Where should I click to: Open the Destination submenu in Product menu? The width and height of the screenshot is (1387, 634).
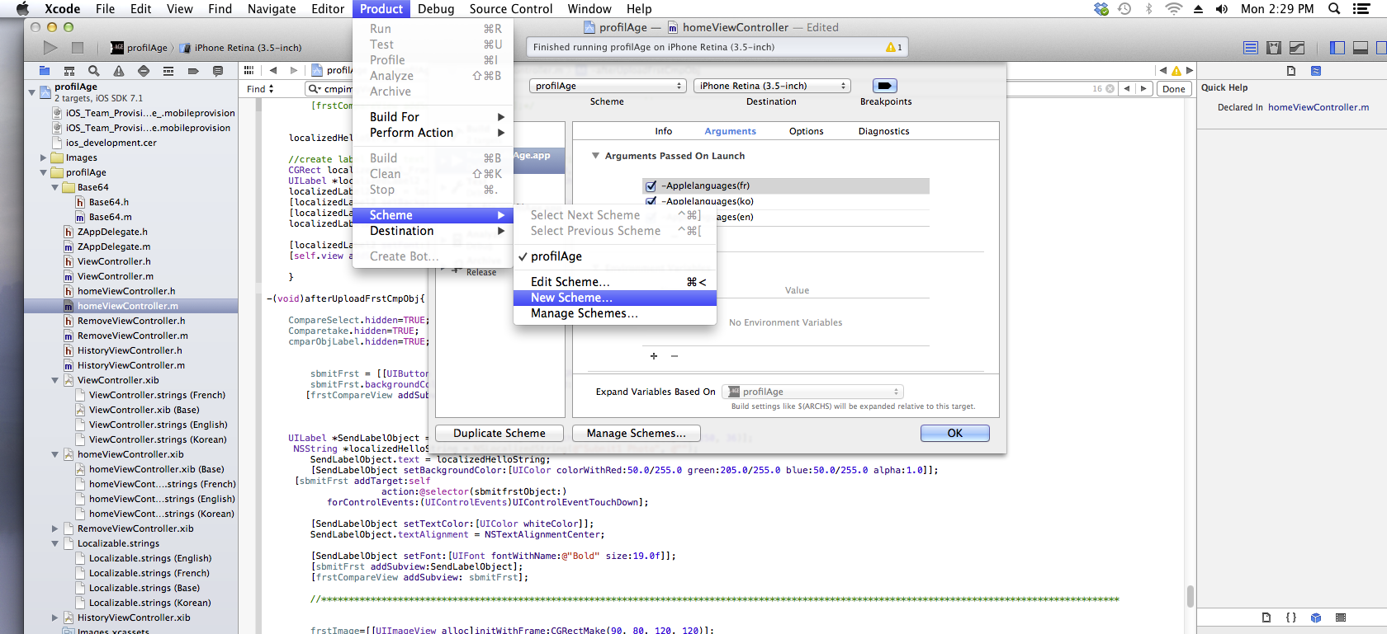433,231
